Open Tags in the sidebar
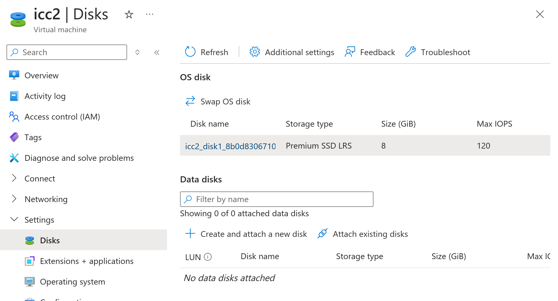The image size is (558, 301). 33,137
